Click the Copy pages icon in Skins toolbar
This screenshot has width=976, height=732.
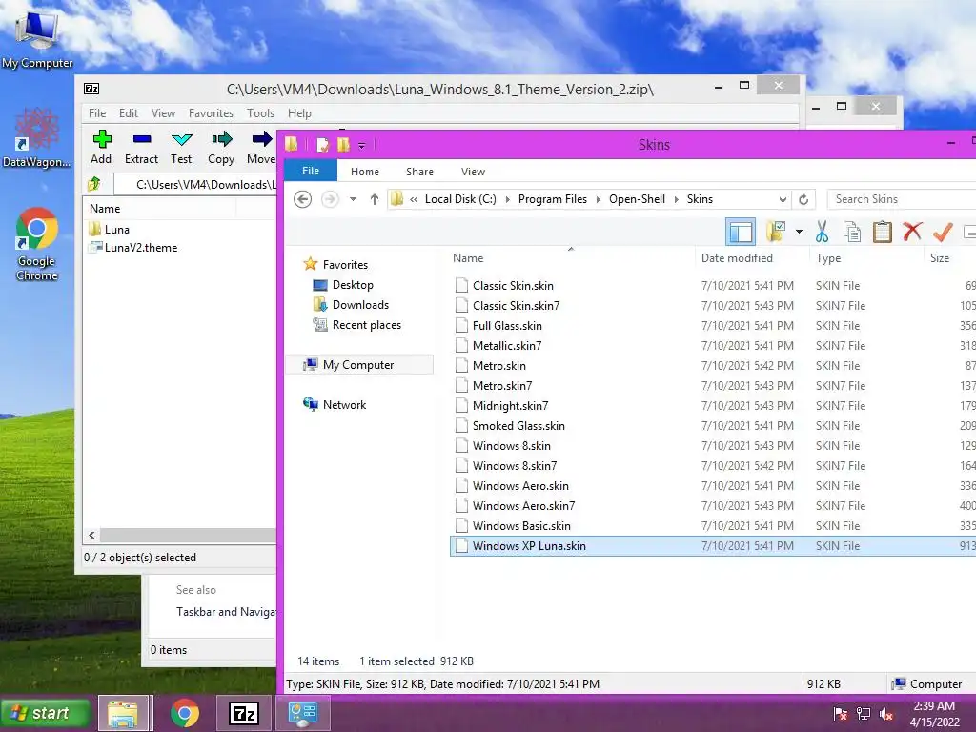pos(851,232)
